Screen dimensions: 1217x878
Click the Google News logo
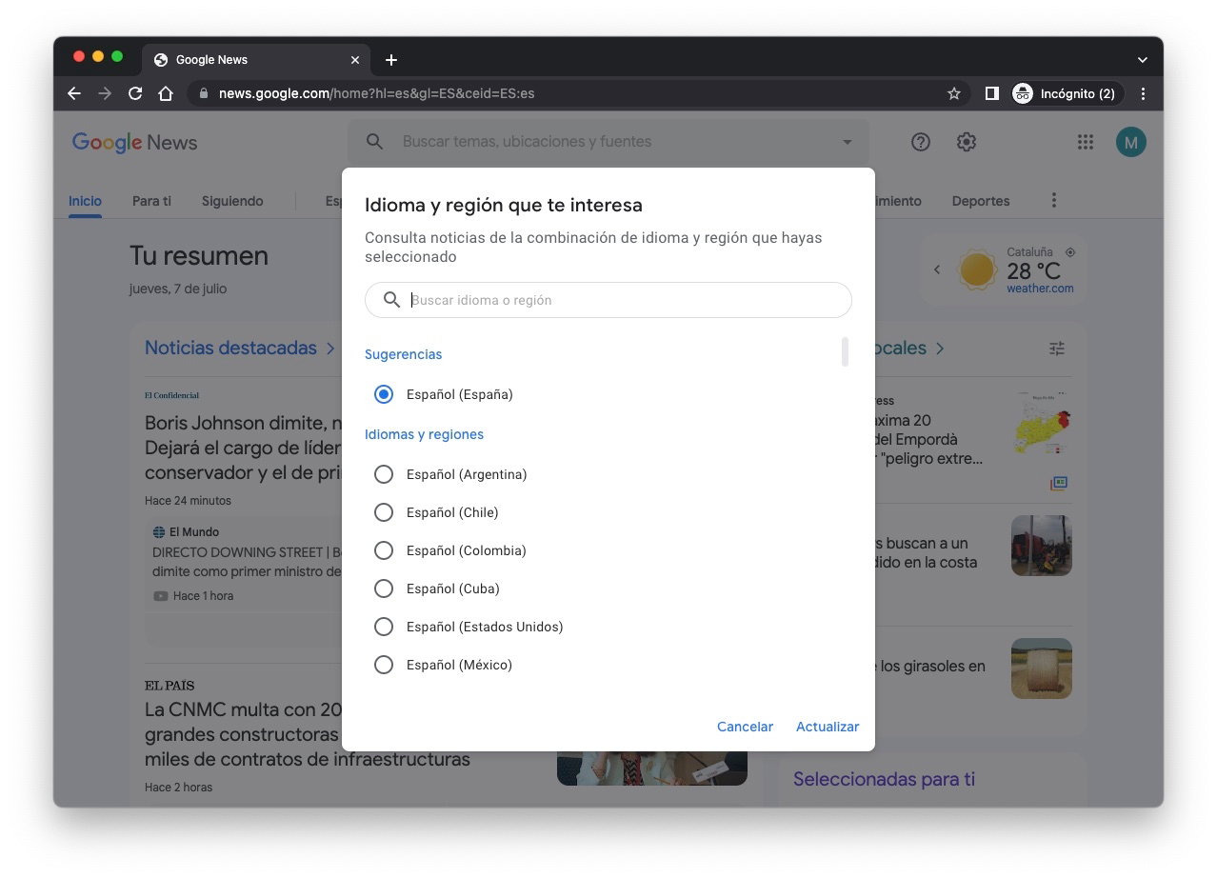[x=134, y=142]
